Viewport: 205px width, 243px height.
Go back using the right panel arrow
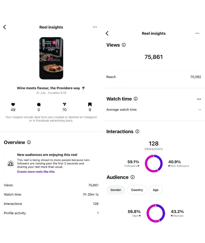tap(107, 33)
